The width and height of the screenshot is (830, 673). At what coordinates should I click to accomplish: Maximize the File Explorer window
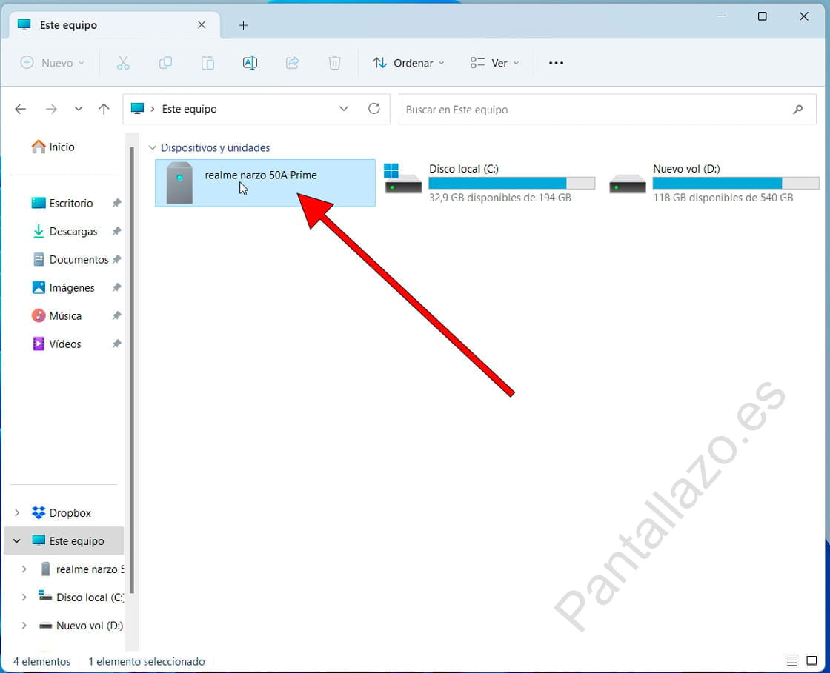coord(763,16)
